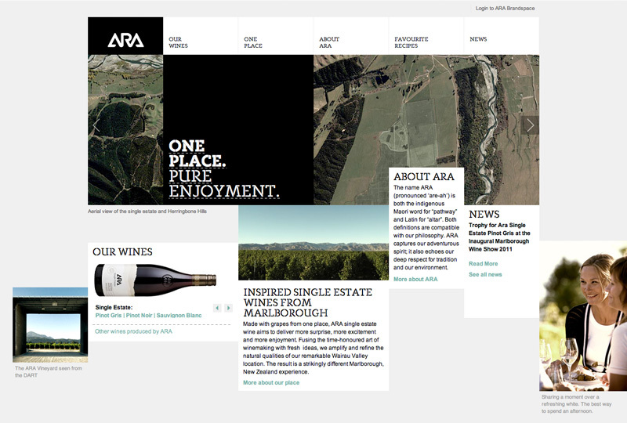The width and height of the screenshot is (627, 423).
Task: Click the vineyard landscape photo above Inspired heading
Action: pyautogui.click(x=313, y=243)
